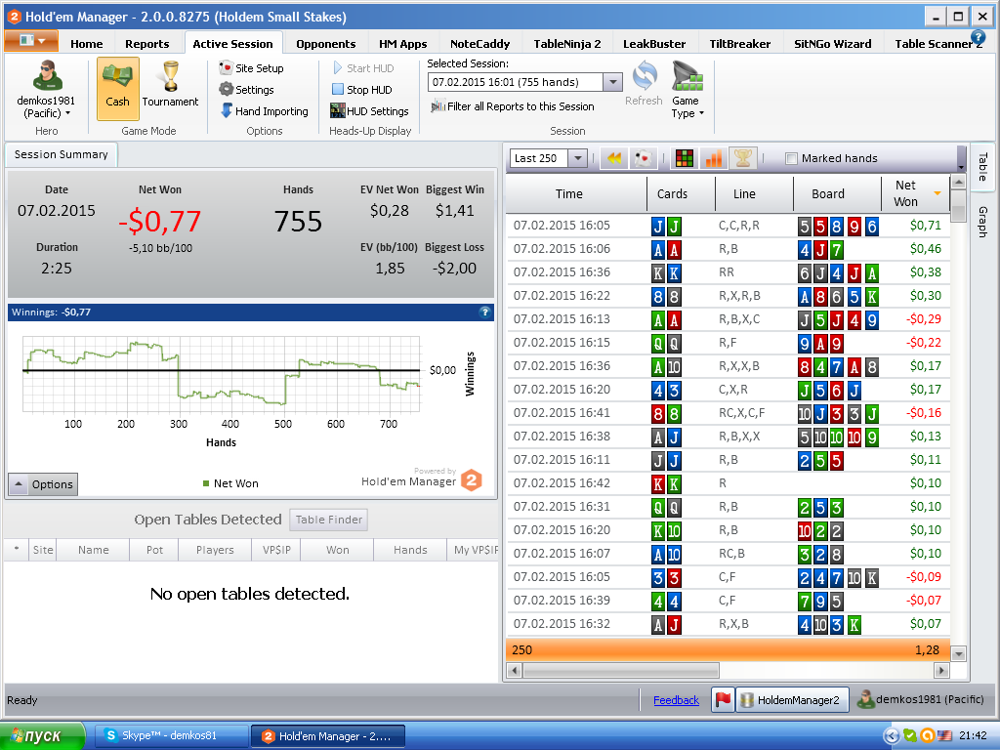The image size is (1000, 750).
Task: Click the red flag status icon
Action: pos(723,699)
